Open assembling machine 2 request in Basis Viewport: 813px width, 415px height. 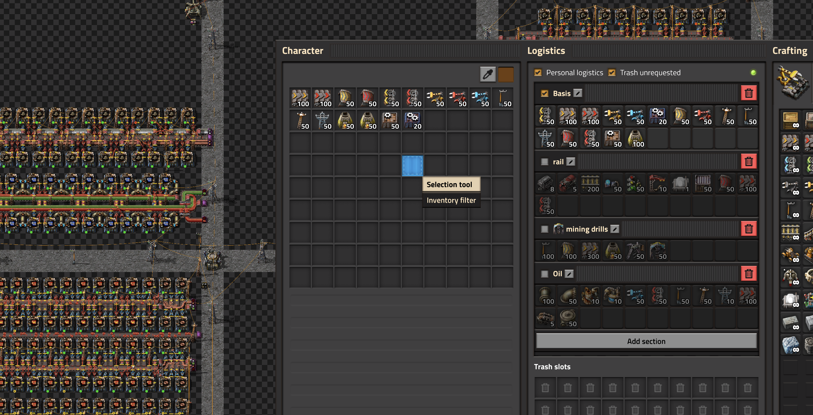[x=658, y=116]
